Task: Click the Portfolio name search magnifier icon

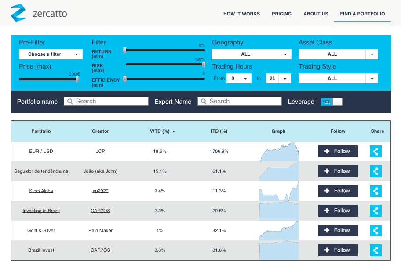Action: (x=70, y=101)
